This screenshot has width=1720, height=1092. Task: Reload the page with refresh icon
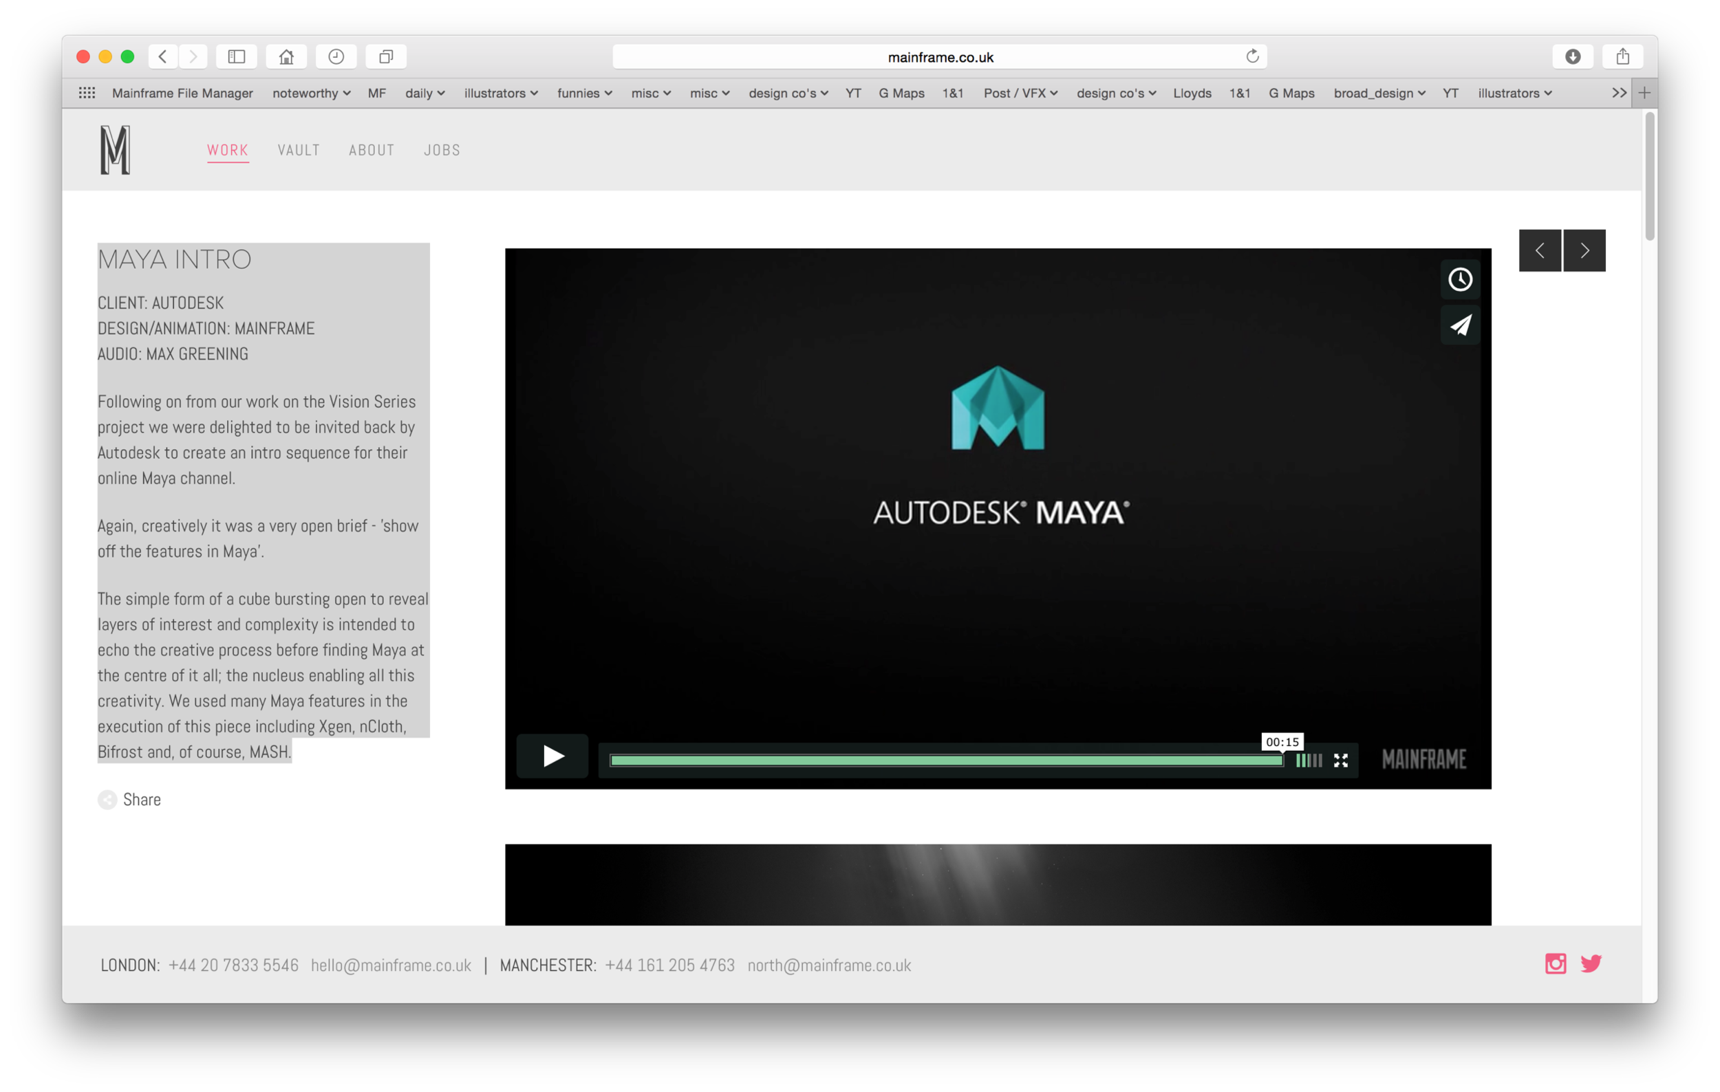1252,56
